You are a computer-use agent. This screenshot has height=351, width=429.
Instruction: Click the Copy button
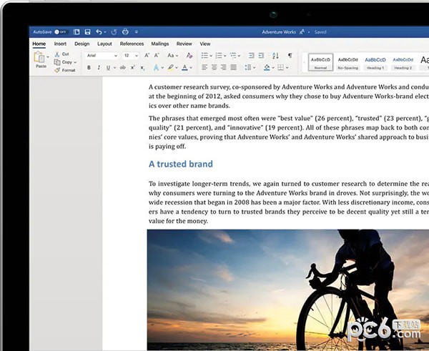63,62
